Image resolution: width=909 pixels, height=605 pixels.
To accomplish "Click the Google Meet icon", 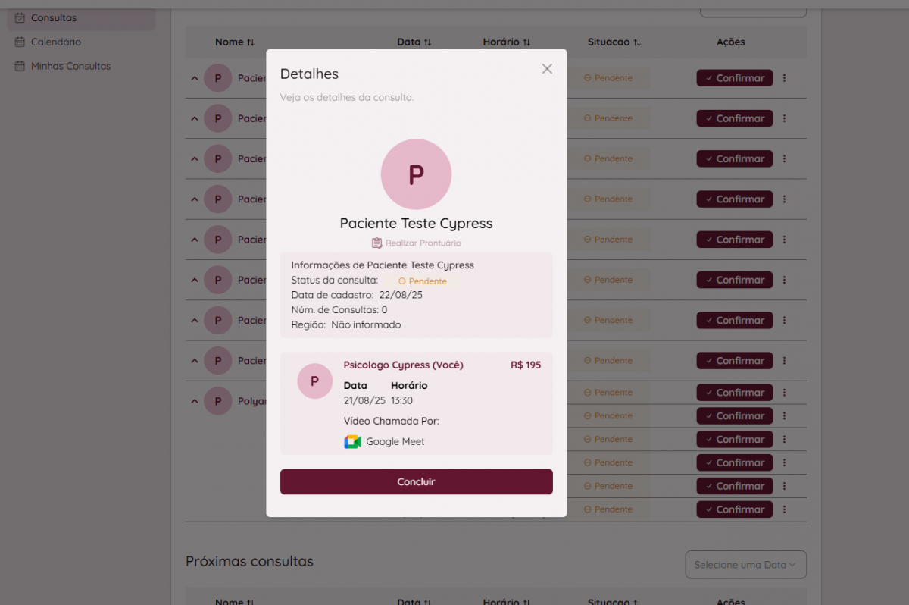I will [352, 441].
